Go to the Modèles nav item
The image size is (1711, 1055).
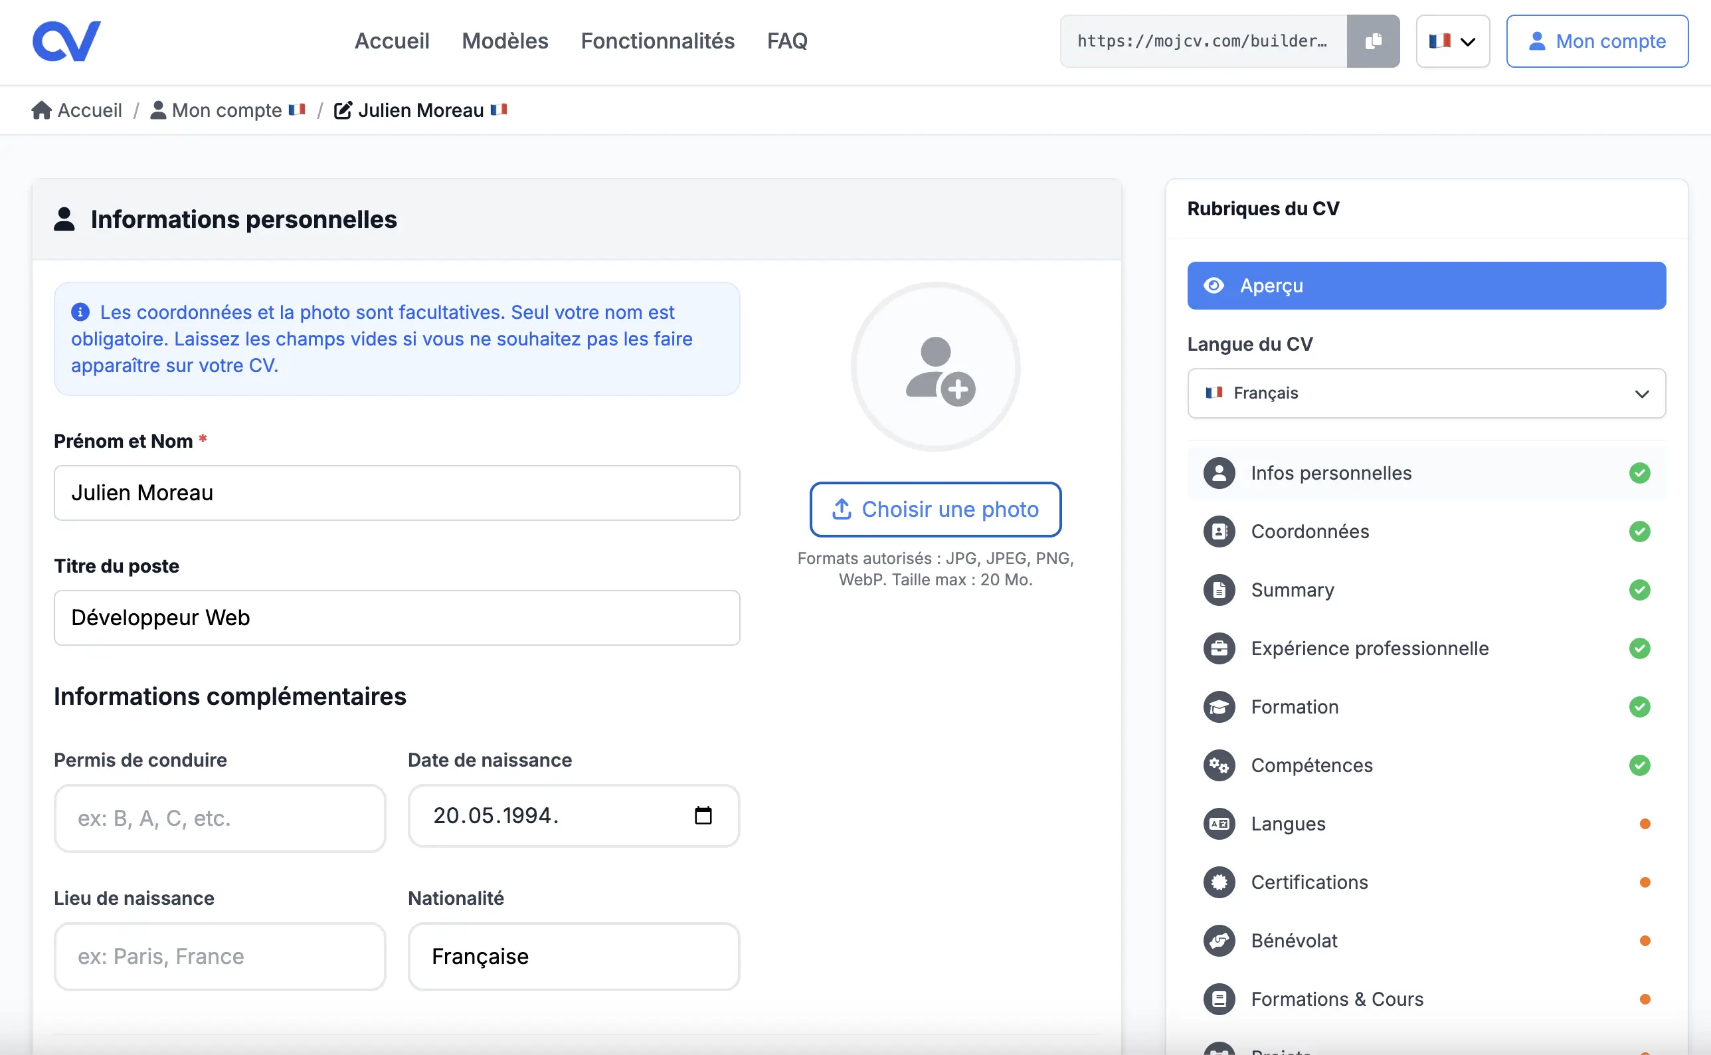click(504, 41)
